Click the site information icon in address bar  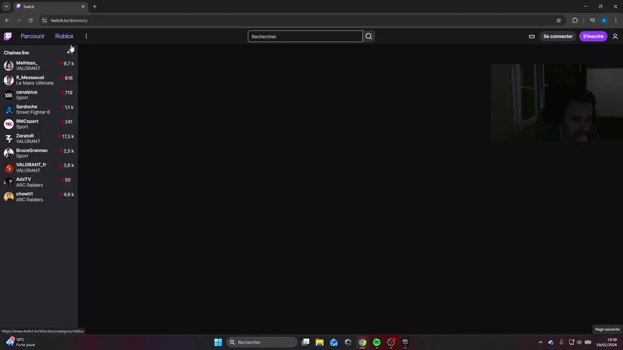(44, 20)
